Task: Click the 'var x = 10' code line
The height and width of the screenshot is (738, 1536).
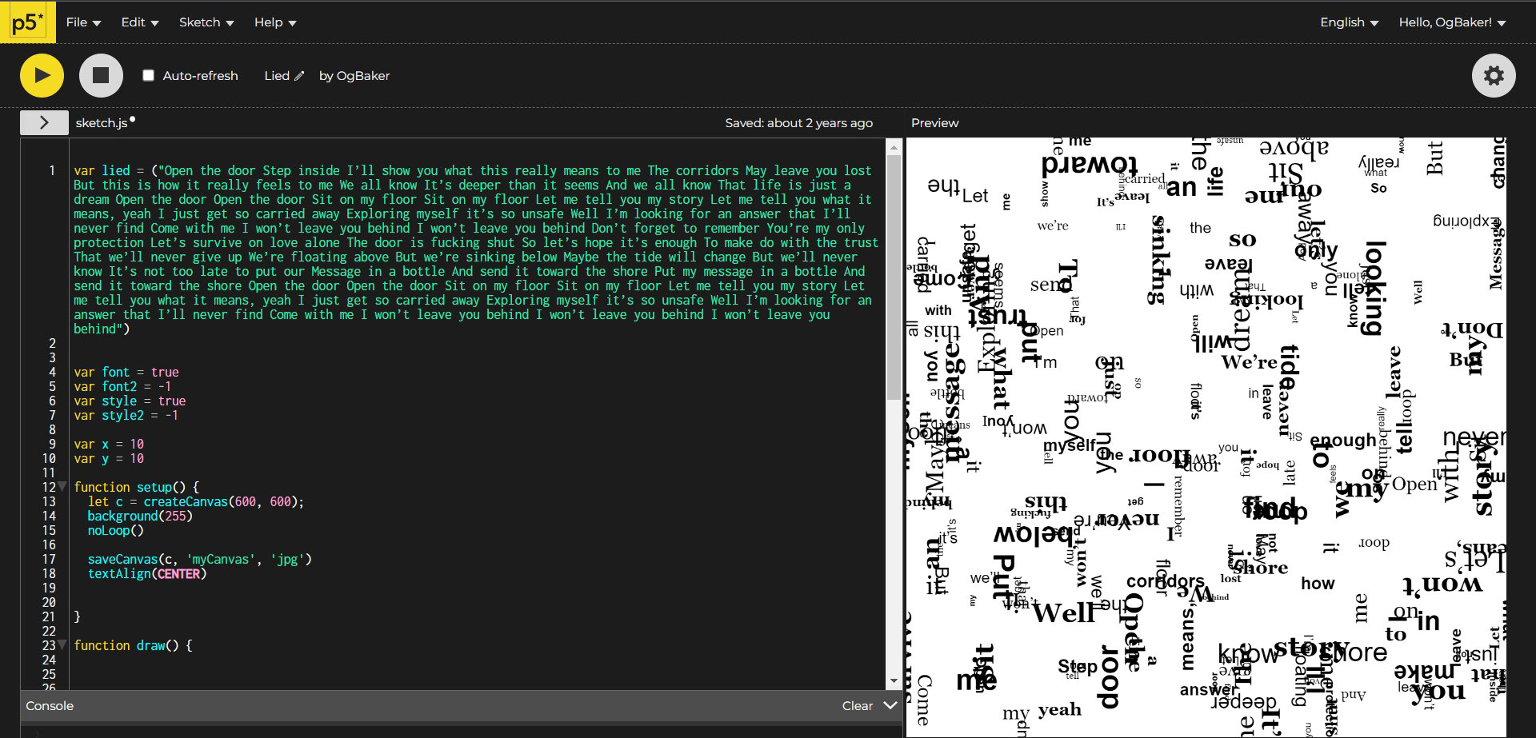Action: point(109,444)
